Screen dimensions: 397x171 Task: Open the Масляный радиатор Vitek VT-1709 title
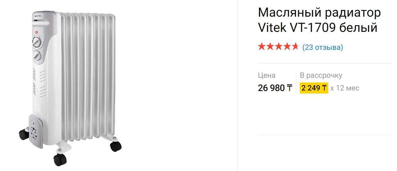(x=319, y=20)
